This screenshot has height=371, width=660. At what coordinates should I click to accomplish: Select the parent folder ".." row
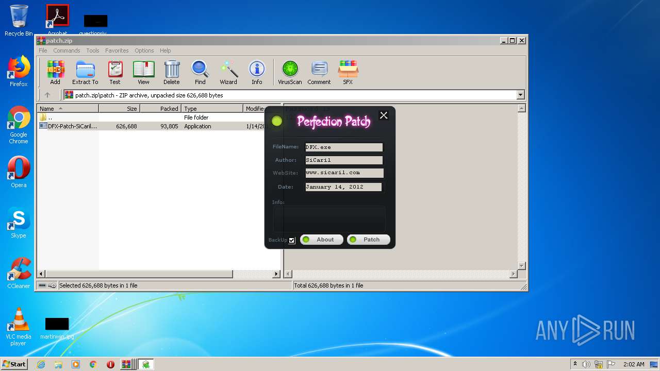151,117
